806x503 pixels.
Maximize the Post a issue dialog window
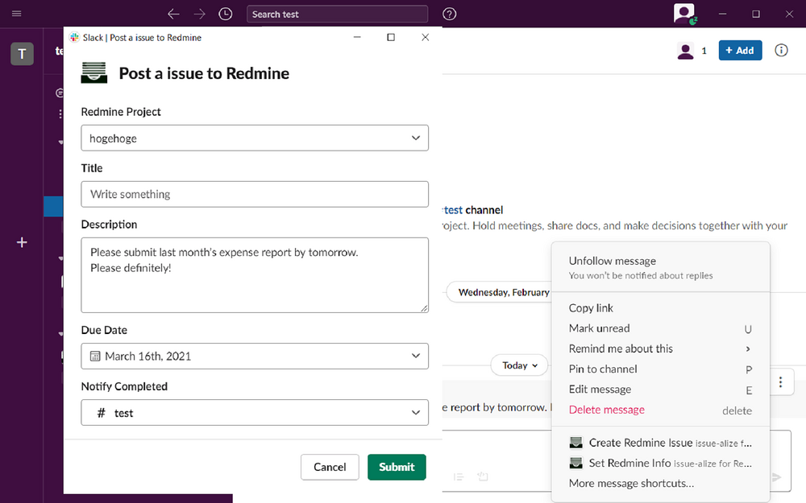point(391,38)
